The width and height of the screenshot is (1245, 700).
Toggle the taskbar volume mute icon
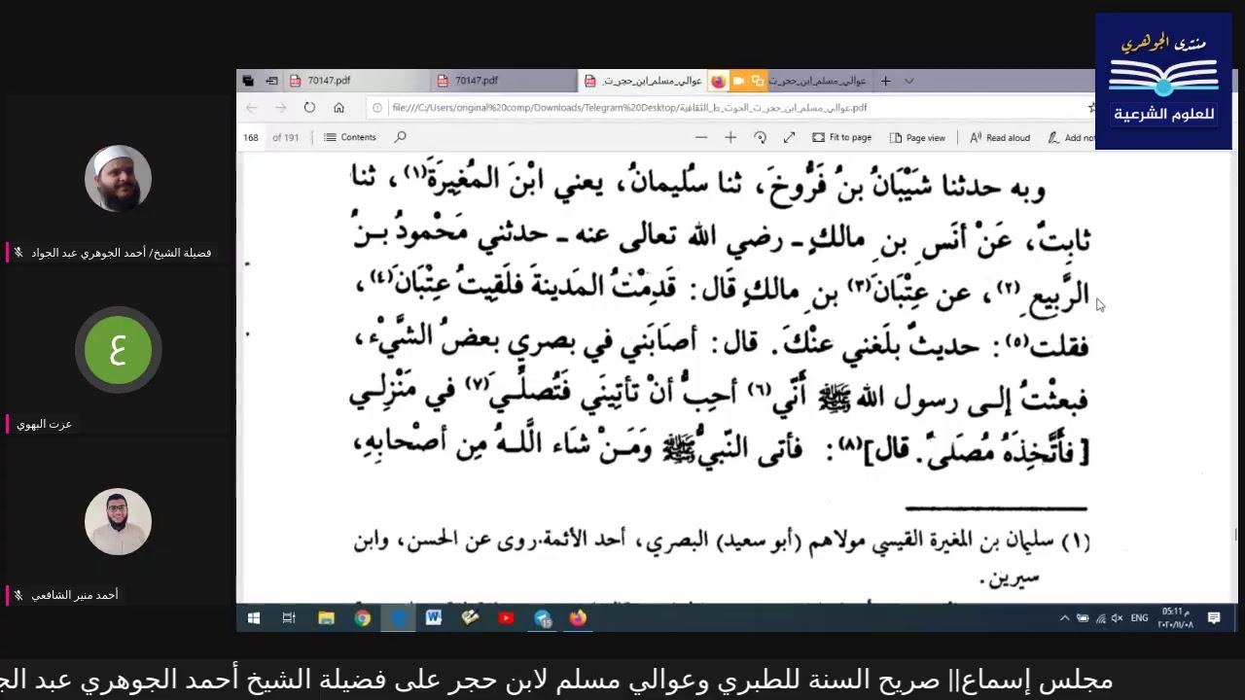[1117, 618]
